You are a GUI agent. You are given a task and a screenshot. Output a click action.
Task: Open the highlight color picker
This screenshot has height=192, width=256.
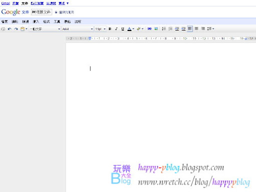coord(140,29)
